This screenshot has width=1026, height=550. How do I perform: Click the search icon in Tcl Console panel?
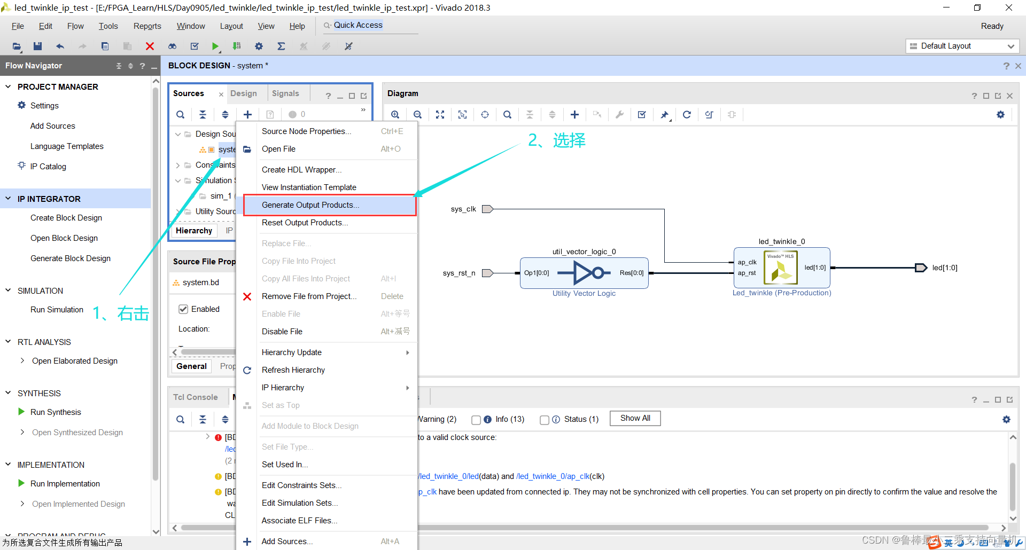click(x=180, y=420)
